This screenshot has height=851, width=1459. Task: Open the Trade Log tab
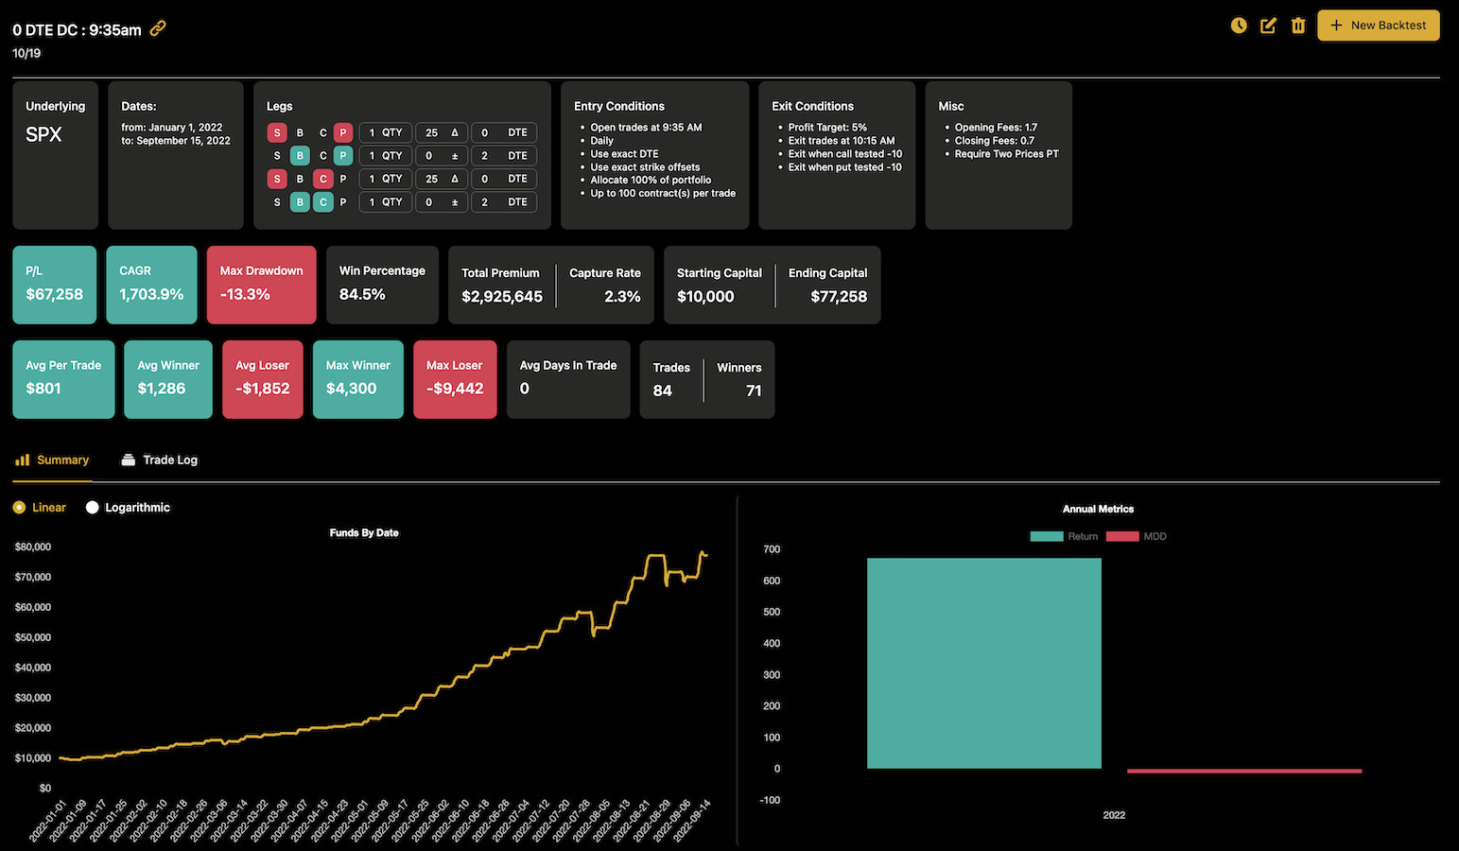170,460
